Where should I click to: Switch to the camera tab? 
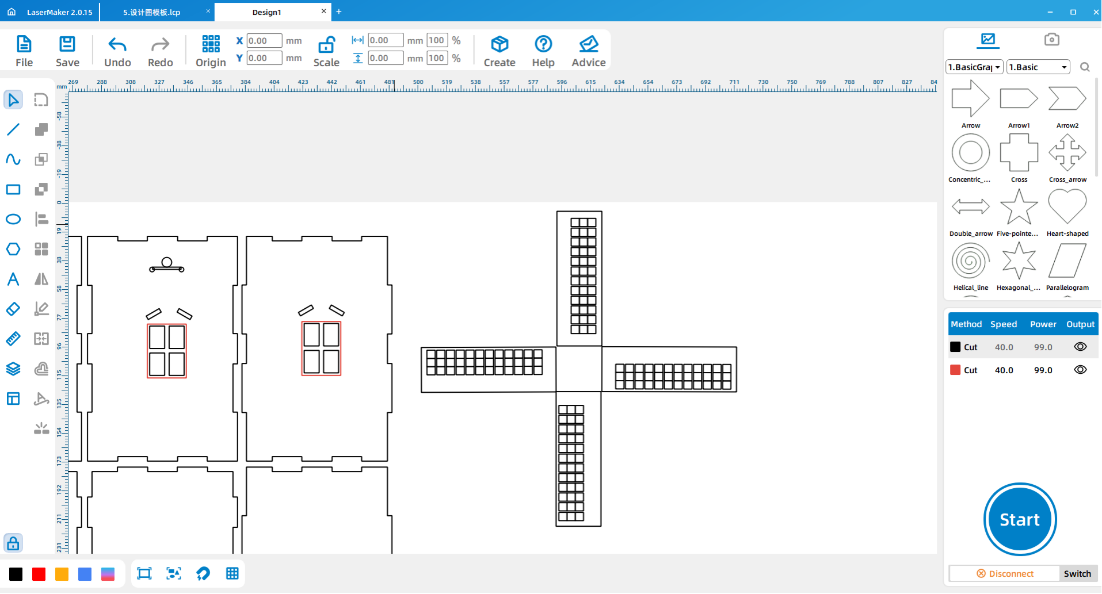[1052, 39]
